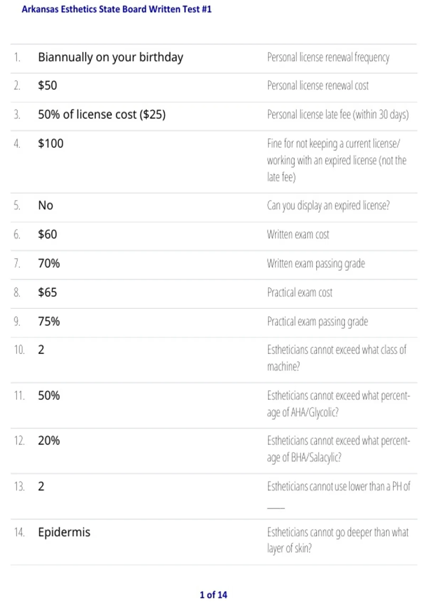Click the BHA/Salacylic percentage question
The height and width of the screenshot is (605, 427).
(x=338, y=449)
